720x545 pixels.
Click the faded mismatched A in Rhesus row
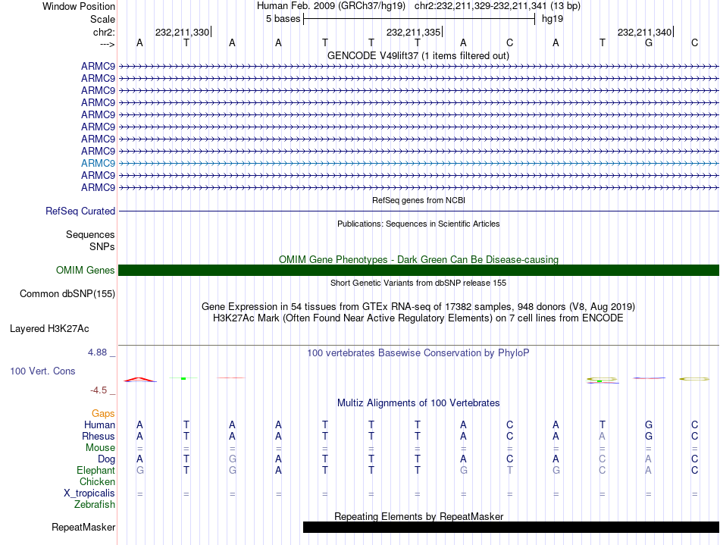[602, 436]
